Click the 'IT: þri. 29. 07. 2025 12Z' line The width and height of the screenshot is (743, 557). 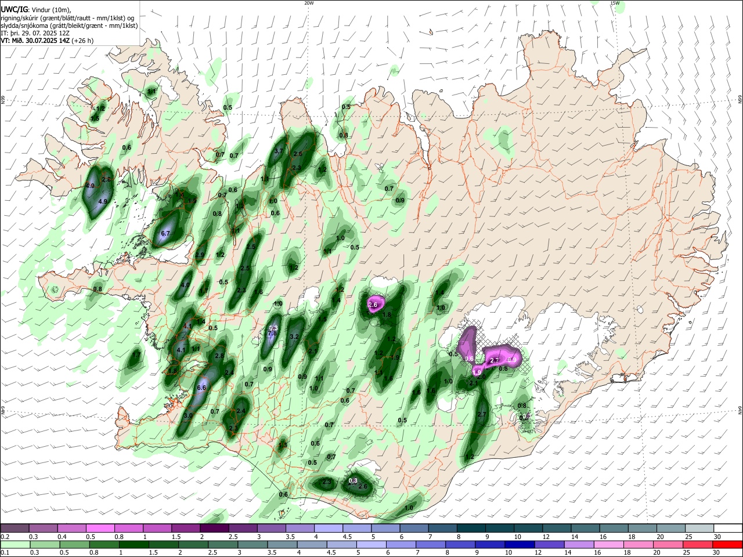(x=36, y=33)
